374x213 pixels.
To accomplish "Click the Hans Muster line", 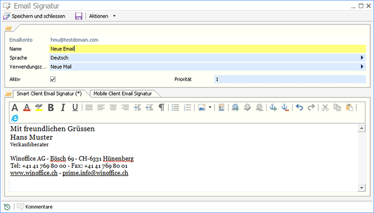I will tap(31, 137).
